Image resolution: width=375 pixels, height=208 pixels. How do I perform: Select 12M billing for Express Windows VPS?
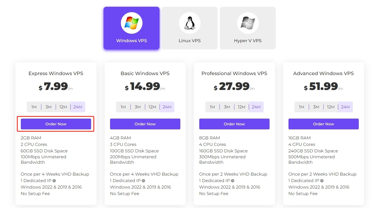point(63,107)
